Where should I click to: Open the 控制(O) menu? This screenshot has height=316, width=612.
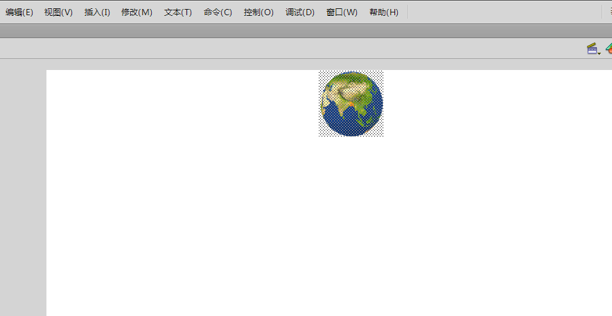point(259,12)
